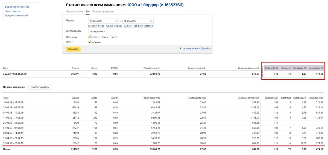328x155 pixels.
Task: Open Заказ отчетов link
Action: (13, 11)
